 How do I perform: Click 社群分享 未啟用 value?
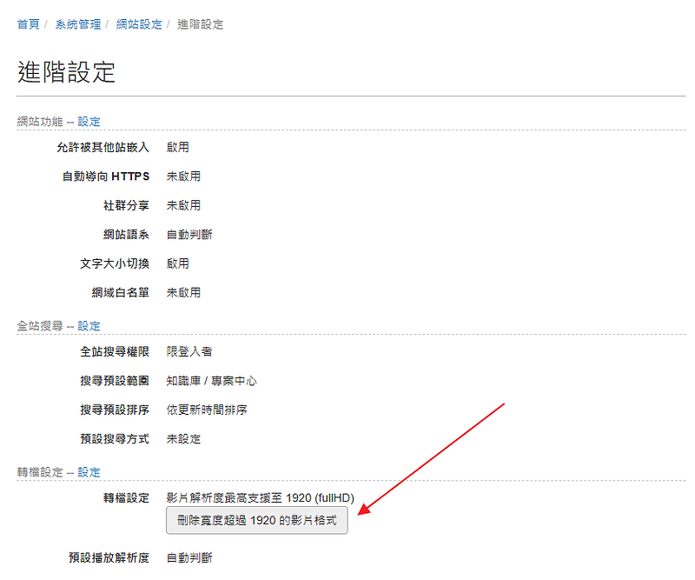pos(183,205)
